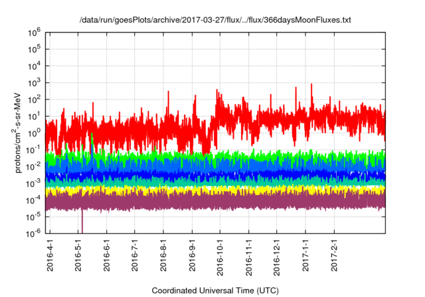
Task: Select the 2017-2-1 x-axis date label
Action: [333, 254]
